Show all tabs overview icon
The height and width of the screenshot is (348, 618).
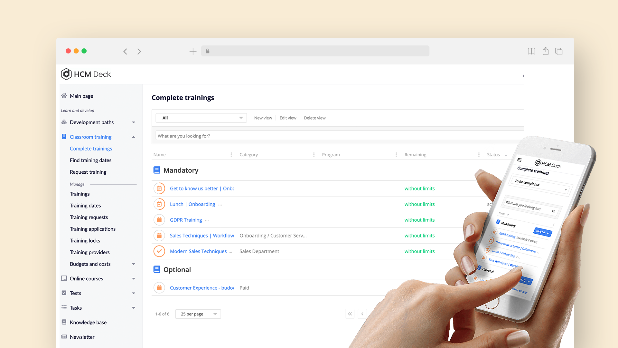[559, 51]
